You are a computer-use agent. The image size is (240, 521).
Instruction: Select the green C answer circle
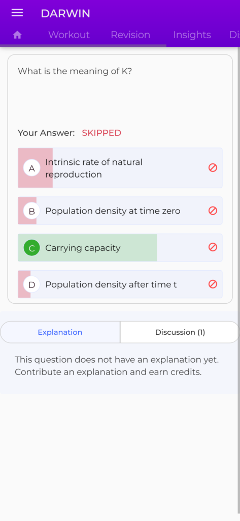[32, 248]
